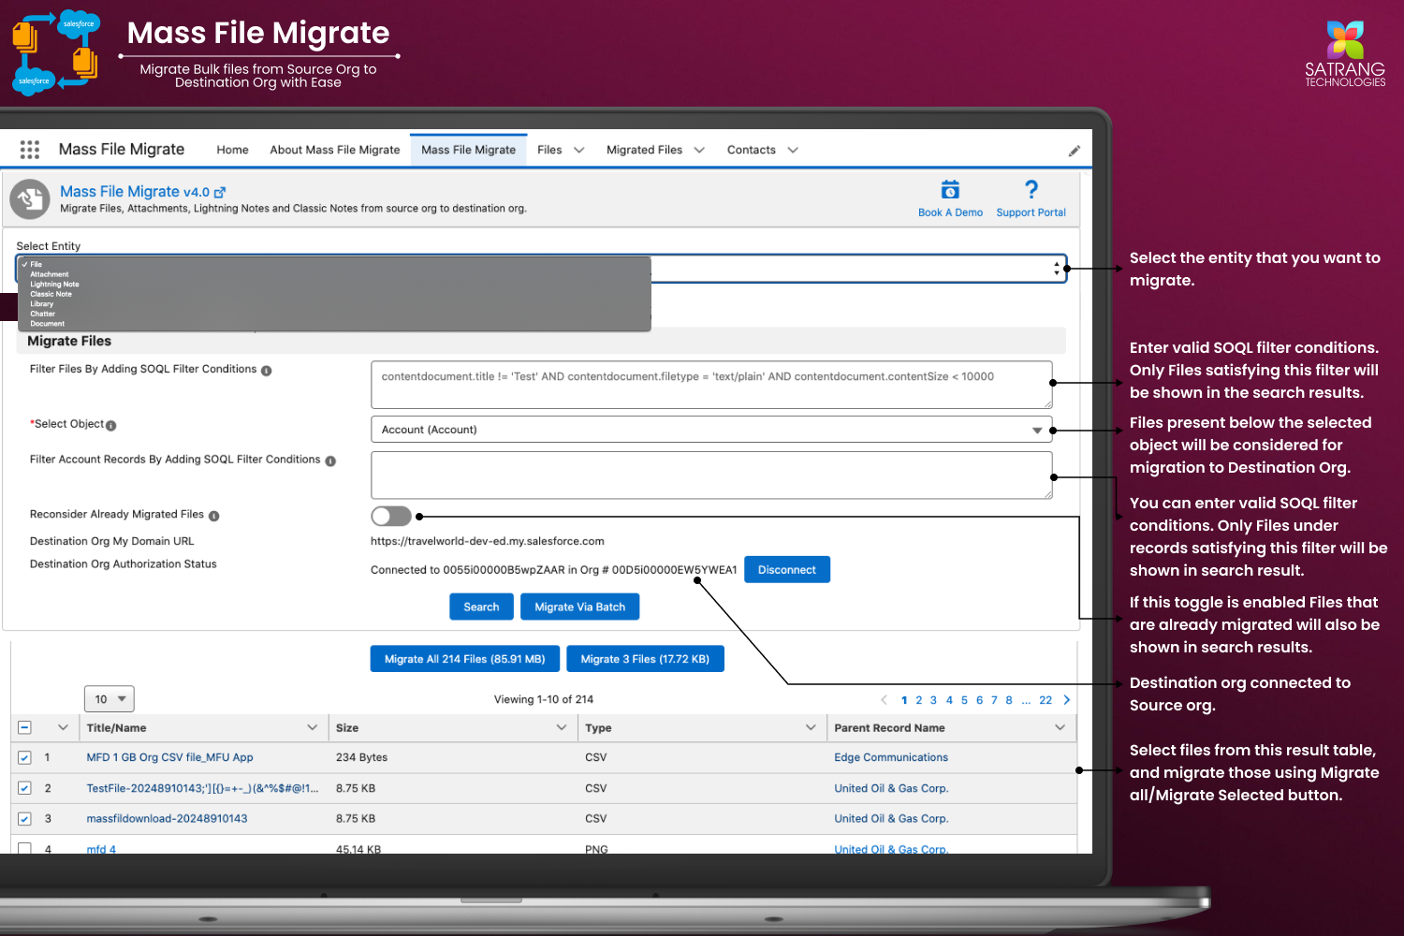Image resolution: width=1404 pixels, height=936 pixels.
Task: Open MFD 1 GB Org CSV file_MFU App link
Action: pyautogui.click(x=169, y=758)
